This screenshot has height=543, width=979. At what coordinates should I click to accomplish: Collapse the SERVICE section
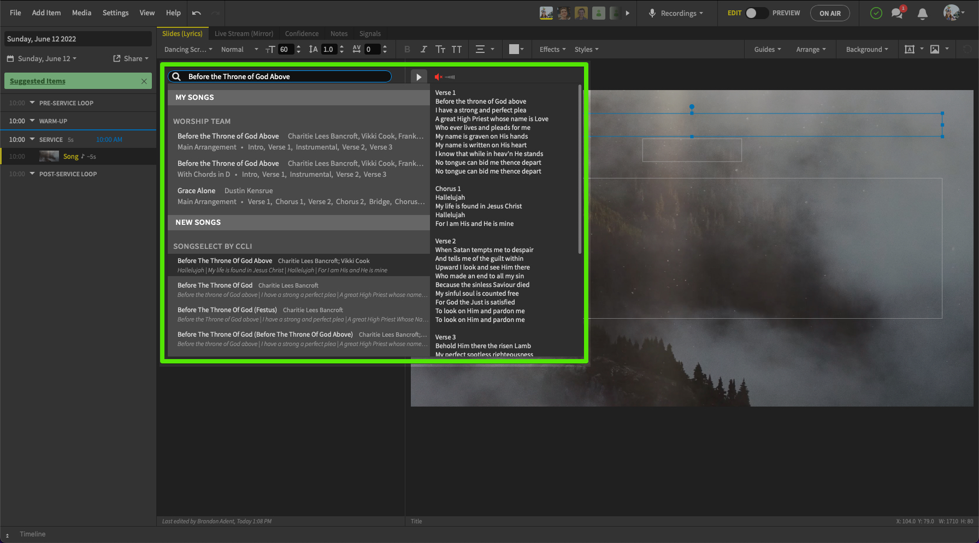tap(32, 139)
